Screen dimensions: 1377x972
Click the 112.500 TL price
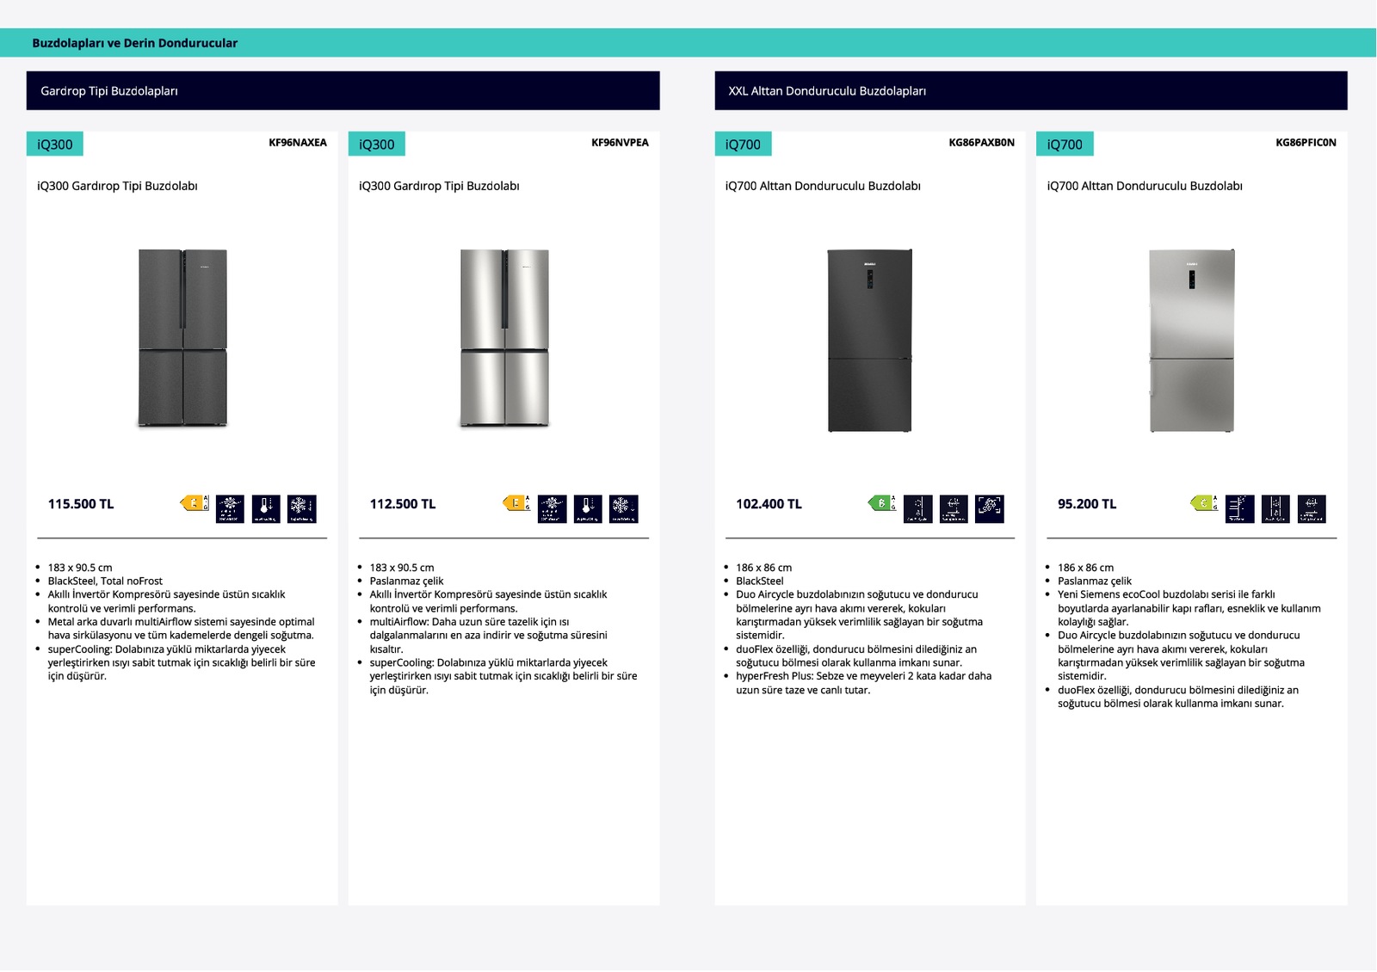[403, 504]
